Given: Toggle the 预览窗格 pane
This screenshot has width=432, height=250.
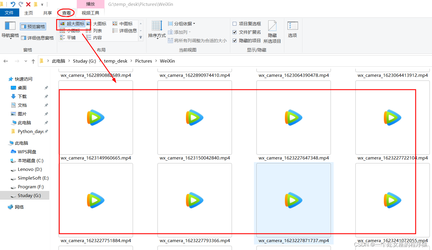Looking at the screenshot, I should (33, 26).
